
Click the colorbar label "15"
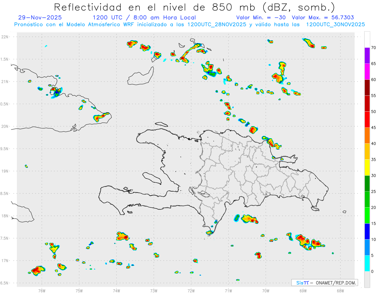point(374,223)
